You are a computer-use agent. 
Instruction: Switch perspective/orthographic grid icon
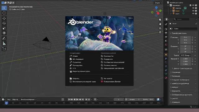160,32
